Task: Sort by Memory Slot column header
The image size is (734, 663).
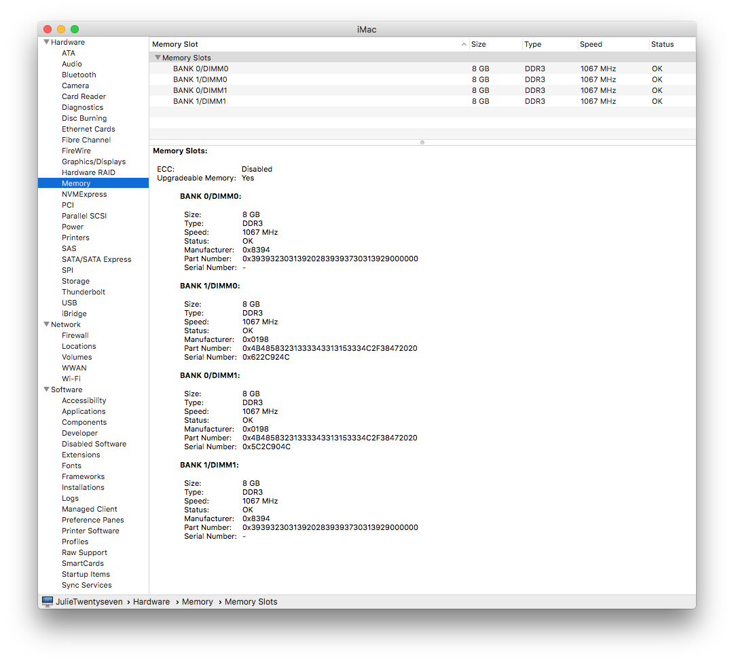Action: click(309, 45)
